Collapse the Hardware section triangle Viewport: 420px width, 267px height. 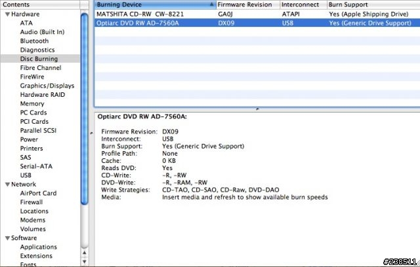(7, 14)
